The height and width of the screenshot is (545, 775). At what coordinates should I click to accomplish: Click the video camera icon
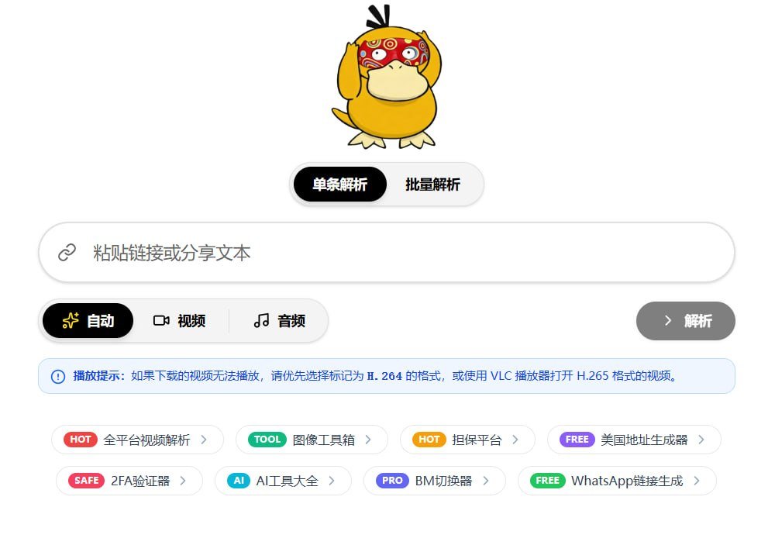click(x=161, y=320)
